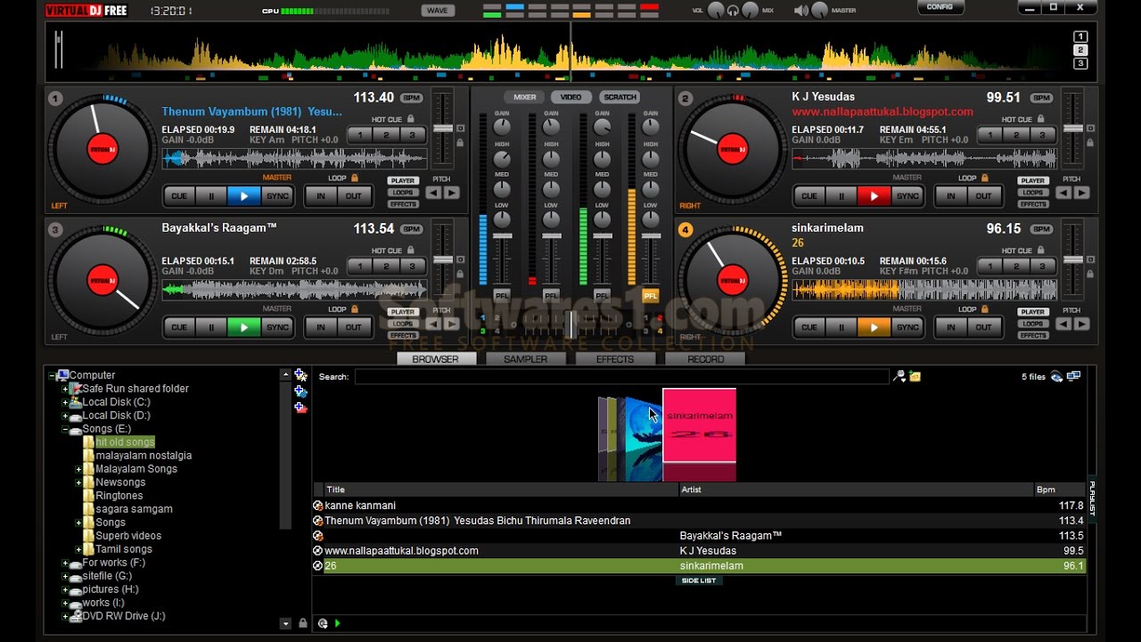Open the CONFIG settings
This screenshot has height=642, width=1141.
click(940, 7)
